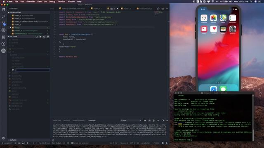Click UTF-8 encoding in status bar
The image size is (264, 148).
tap(133, 143)
